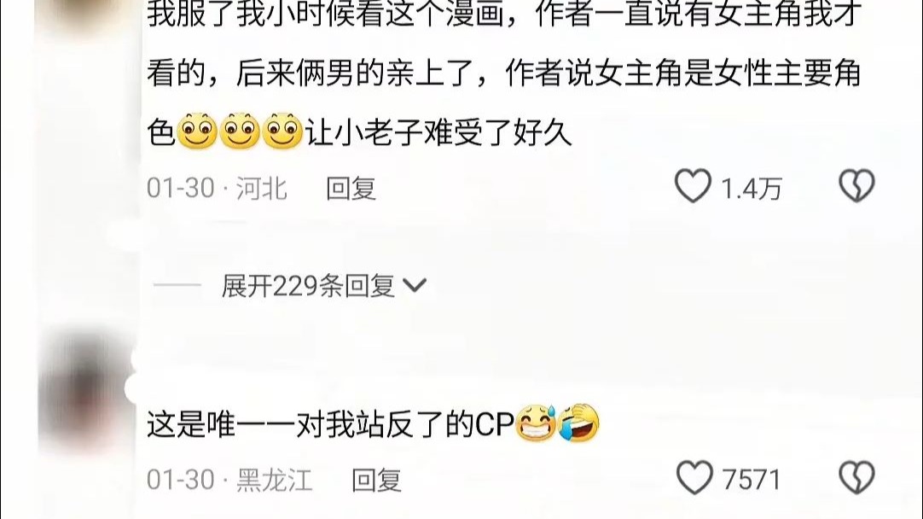
Task: Dislike the 黑龙江 comment with broken heart
Action: click(856, 478)
